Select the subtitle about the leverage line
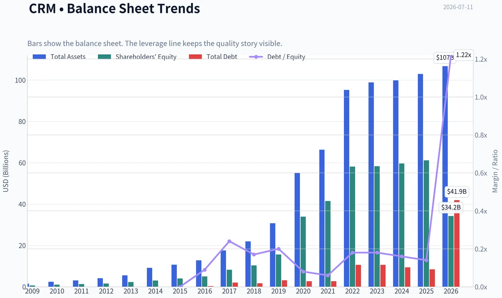 [x=155, y=43]
